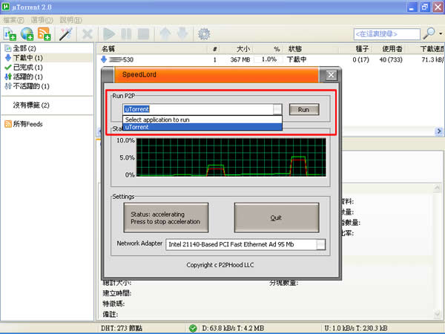The image size is (445, 334).
Task: Toggle the Run P2P dropdown arrow
Action: (x=277, y=109)
